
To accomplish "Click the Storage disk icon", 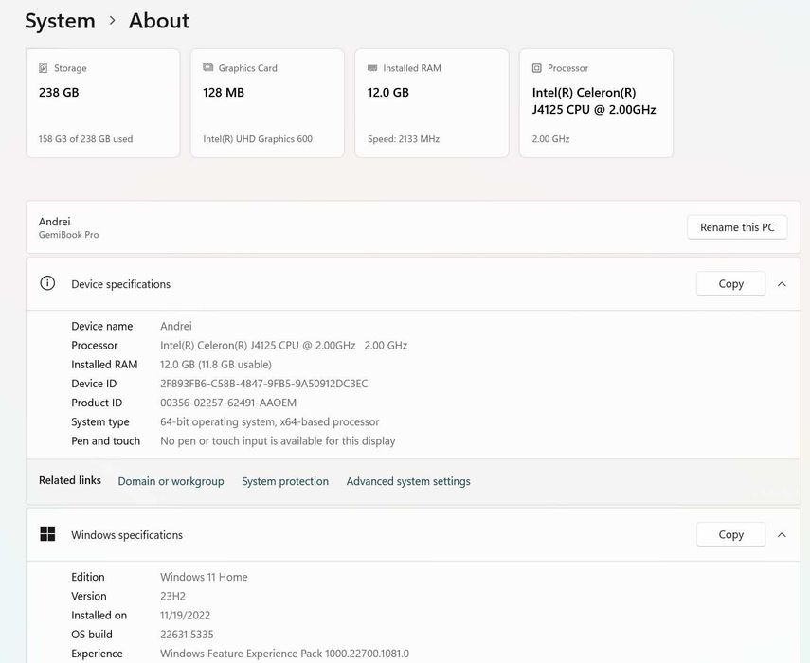I will pyautogui.click(x=44, y=68).
